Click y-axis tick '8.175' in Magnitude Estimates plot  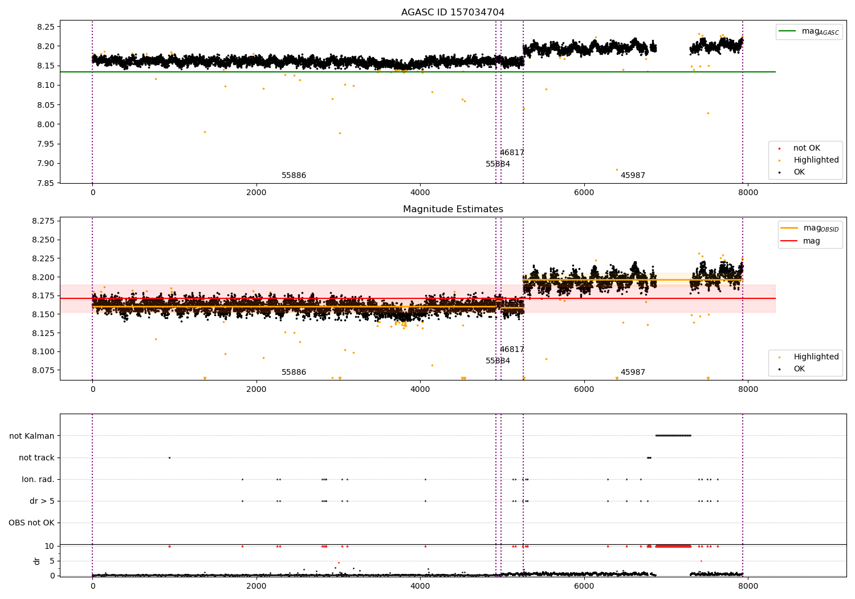(43, 296)
